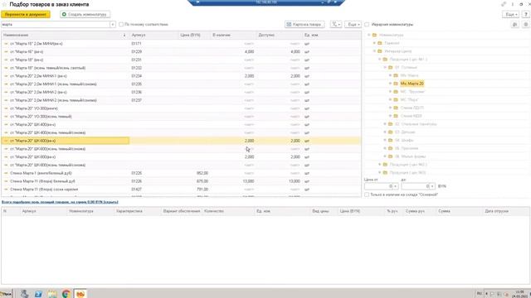
Task: Click row icon of ст."Марта-20" УО-300(венге)
Action: (6, 108)
